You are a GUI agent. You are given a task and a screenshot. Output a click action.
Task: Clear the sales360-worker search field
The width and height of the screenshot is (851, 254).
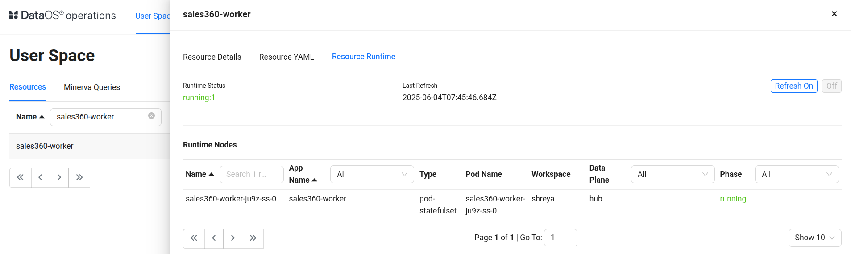[151, 116]
